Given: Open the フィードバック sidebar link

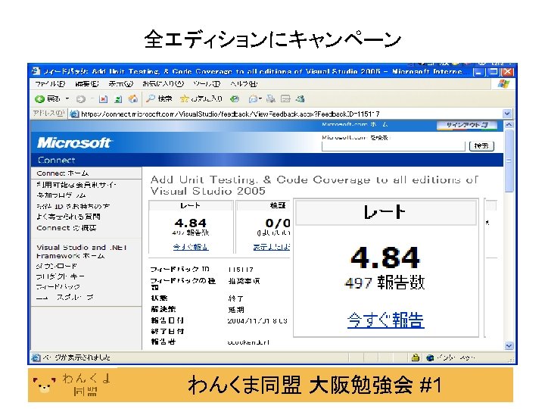Looking at the screenshot, I should (58, 287).
